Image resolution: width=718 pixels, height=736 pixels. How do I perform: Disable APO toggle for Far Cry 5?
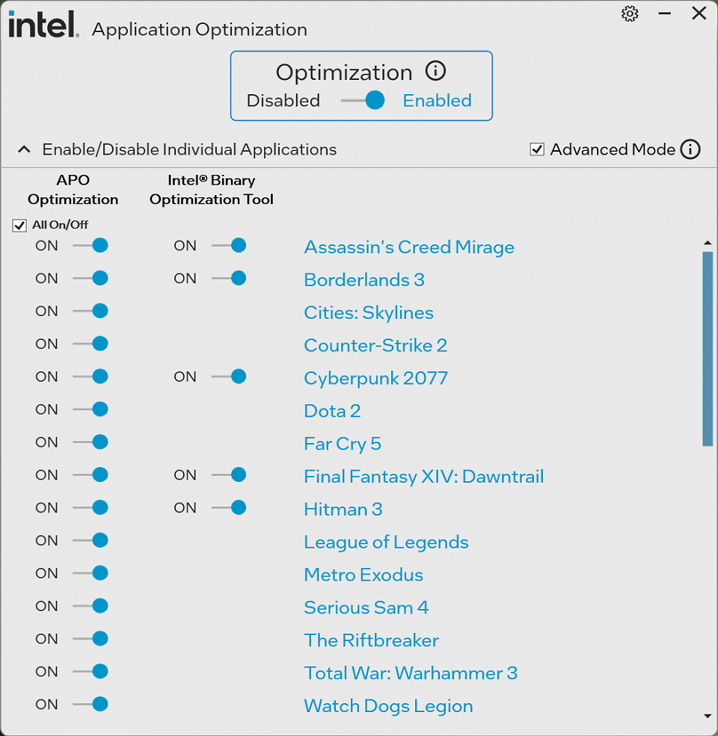point(90,442)
